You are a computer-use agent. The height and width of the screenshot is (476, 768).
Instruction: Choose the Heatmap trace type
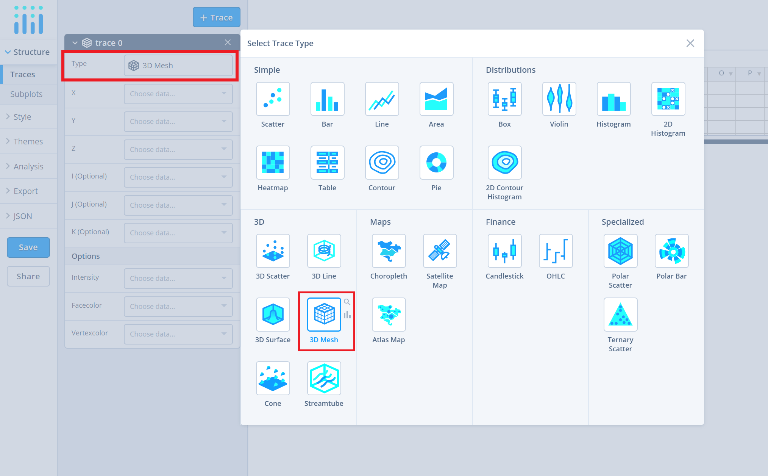pyautogui.click(x=273, y=163)
